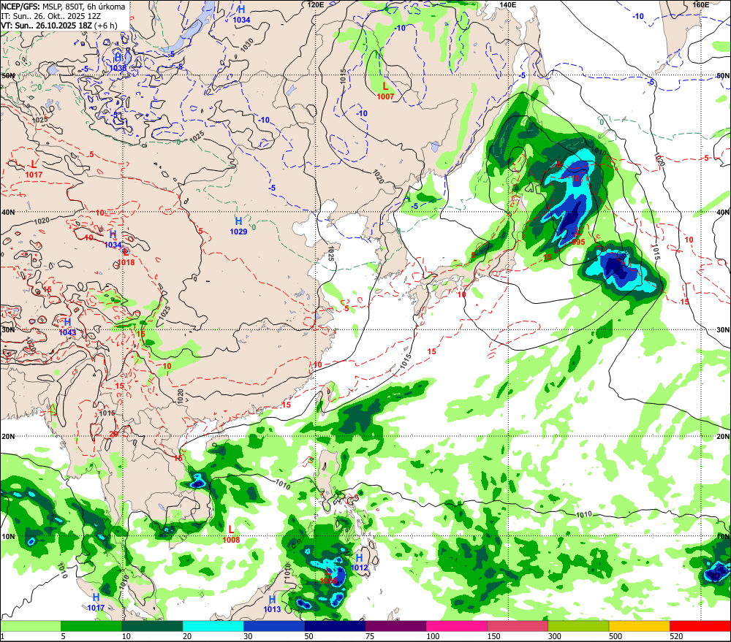Pick the cyan 20–30 legend swatch
Image resolution: width=731 pixels, height=642 pixels.
[213, 626]
